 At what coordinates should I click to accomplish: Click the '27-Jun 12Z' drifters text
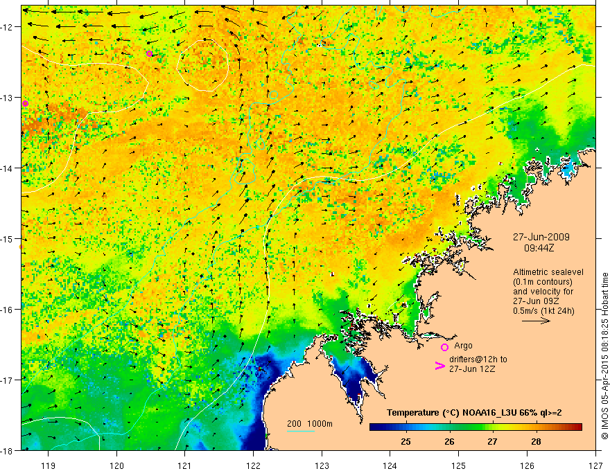pos(472,369)
